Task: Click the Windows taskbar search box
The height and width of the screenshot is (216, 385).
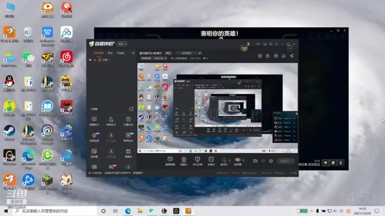Action: [x=55, y=211]
